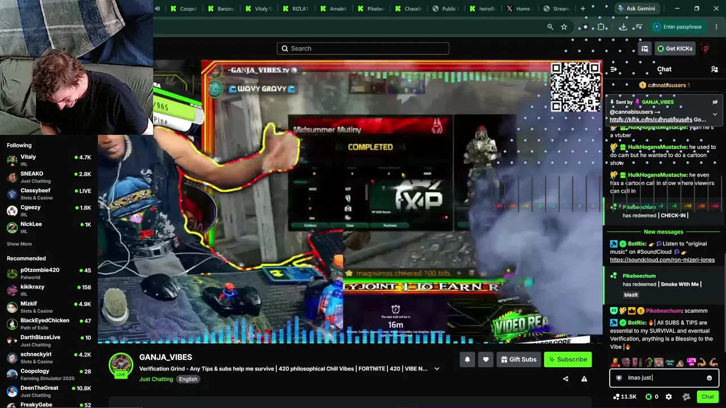
Task: Hide the pinned message with the eye icon
Action: tap(715, 102)
